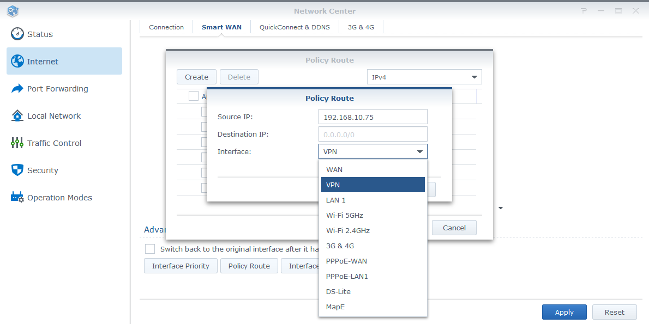Click the Network Center logo icon
This screenshot has width=649, height=324.
pyautogui.click(x=12, y=10)
